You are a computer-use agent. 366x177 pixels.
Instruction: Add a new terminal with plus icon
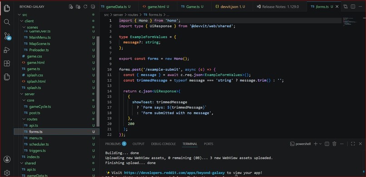(315, 144)
